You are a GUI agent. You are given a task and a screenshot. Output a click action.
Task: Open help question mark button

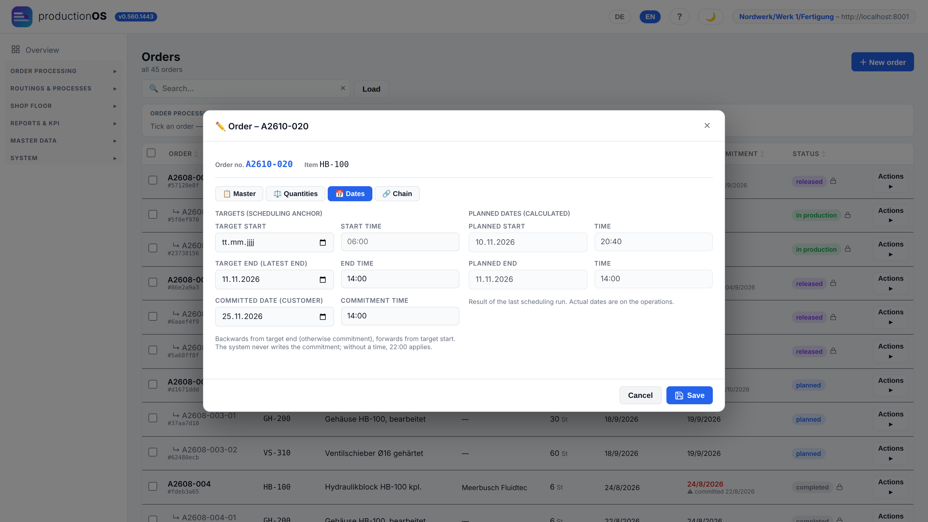(x=679, y=17)
